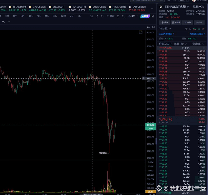Viewport: 208px width, 195px height.
Task: Open the TON/USDT永续 ticker tab
Action: pyautogui.click(x=77, y=9)
